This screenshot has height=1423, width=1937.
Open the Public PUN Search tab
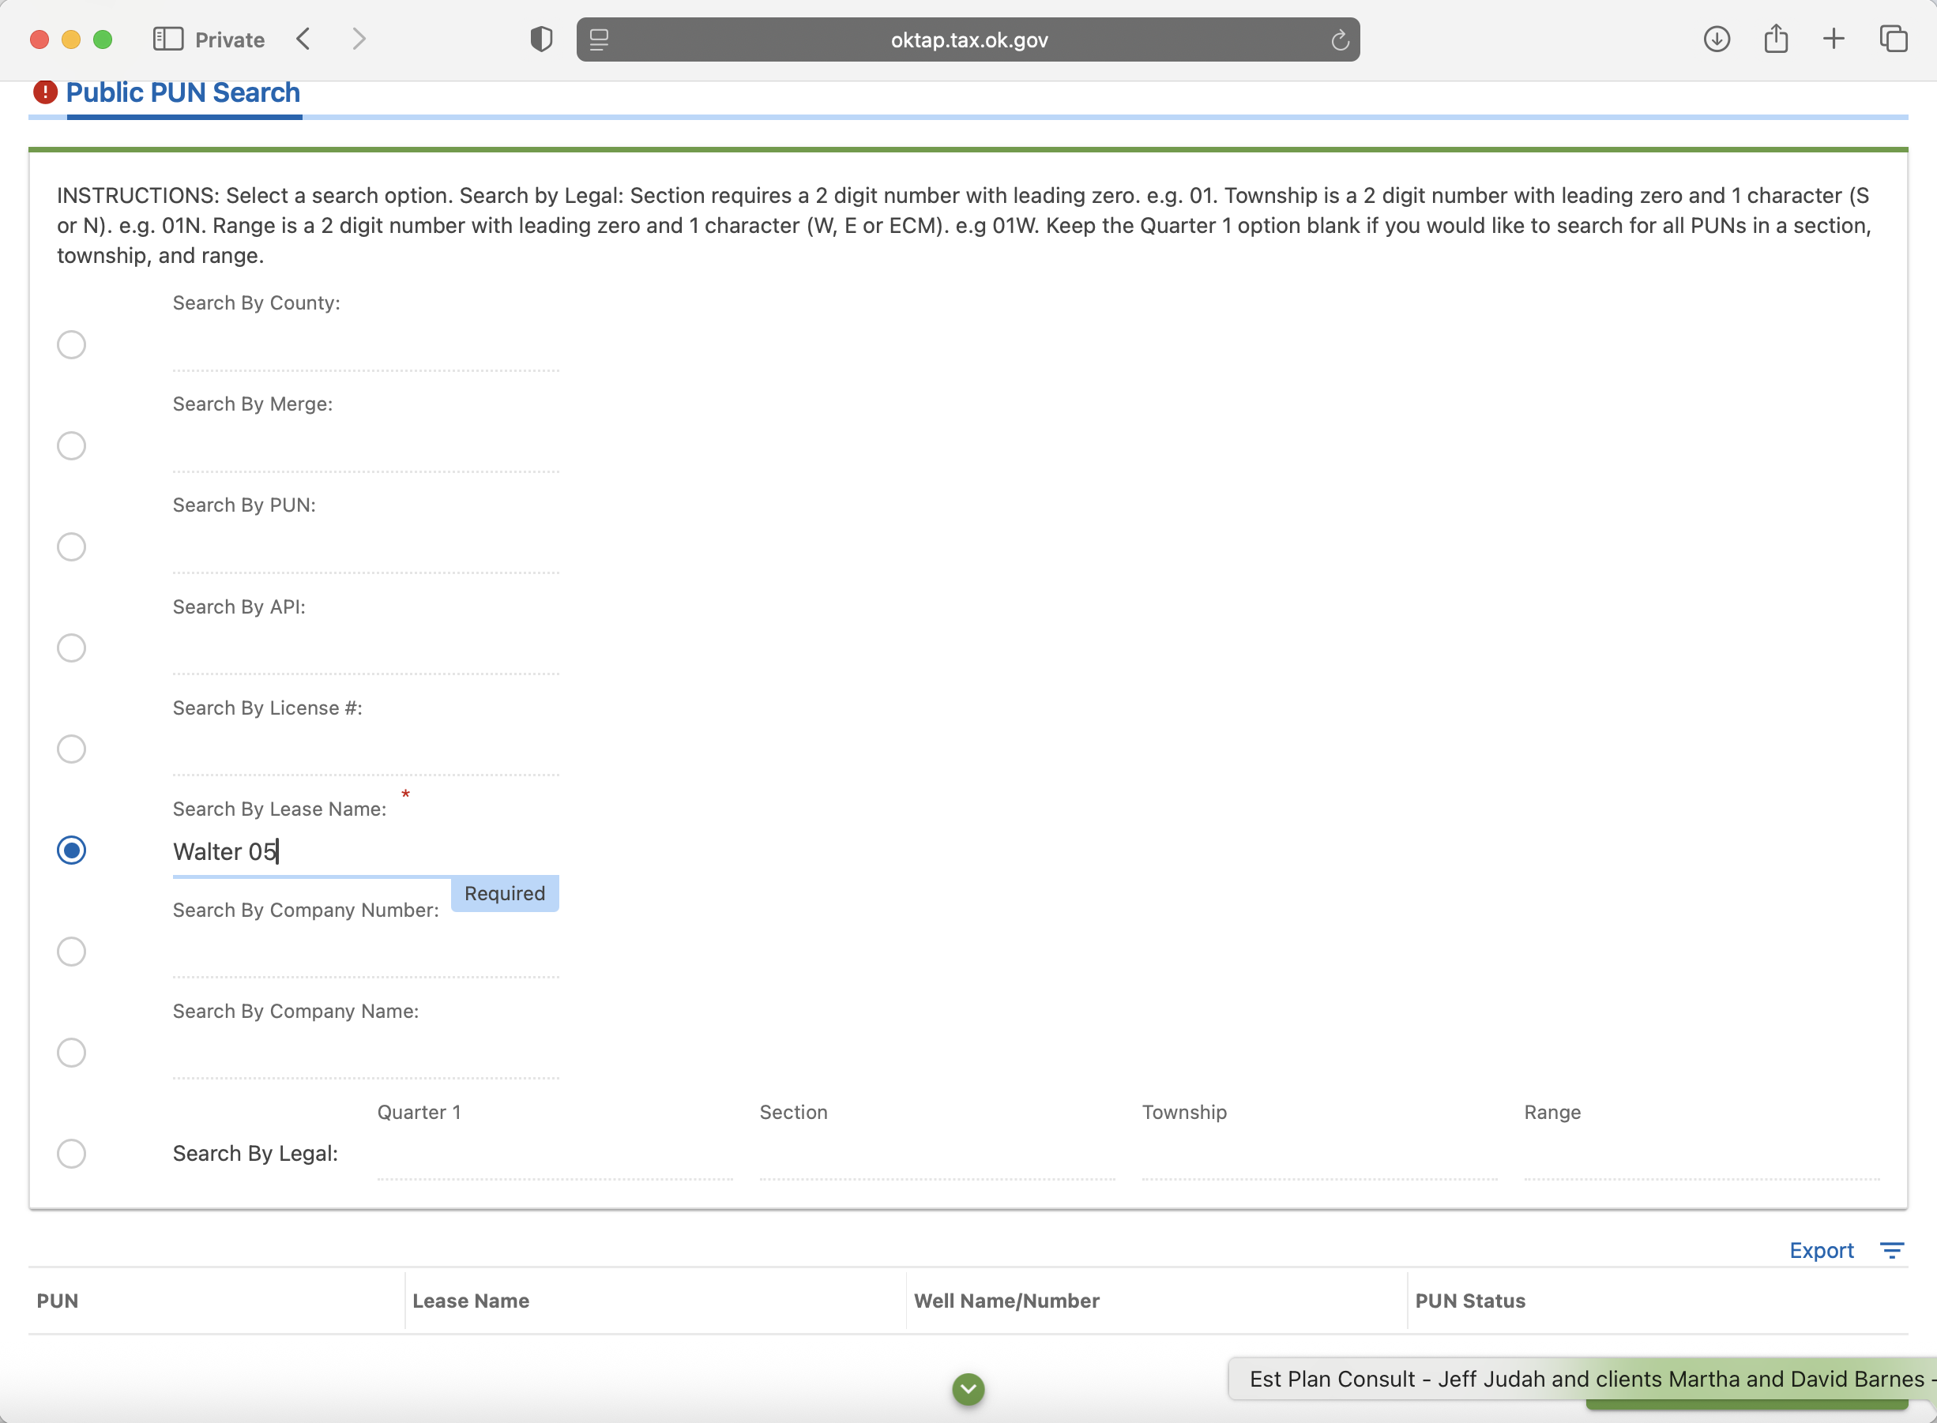[182, 93]
